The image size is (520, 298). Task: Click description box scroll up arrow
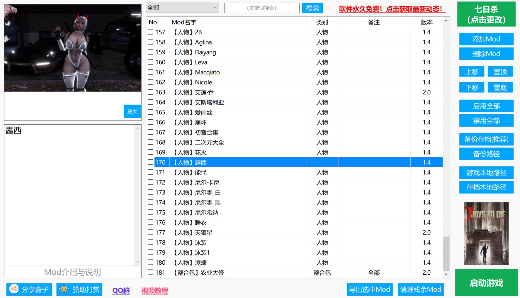(137, 128)
